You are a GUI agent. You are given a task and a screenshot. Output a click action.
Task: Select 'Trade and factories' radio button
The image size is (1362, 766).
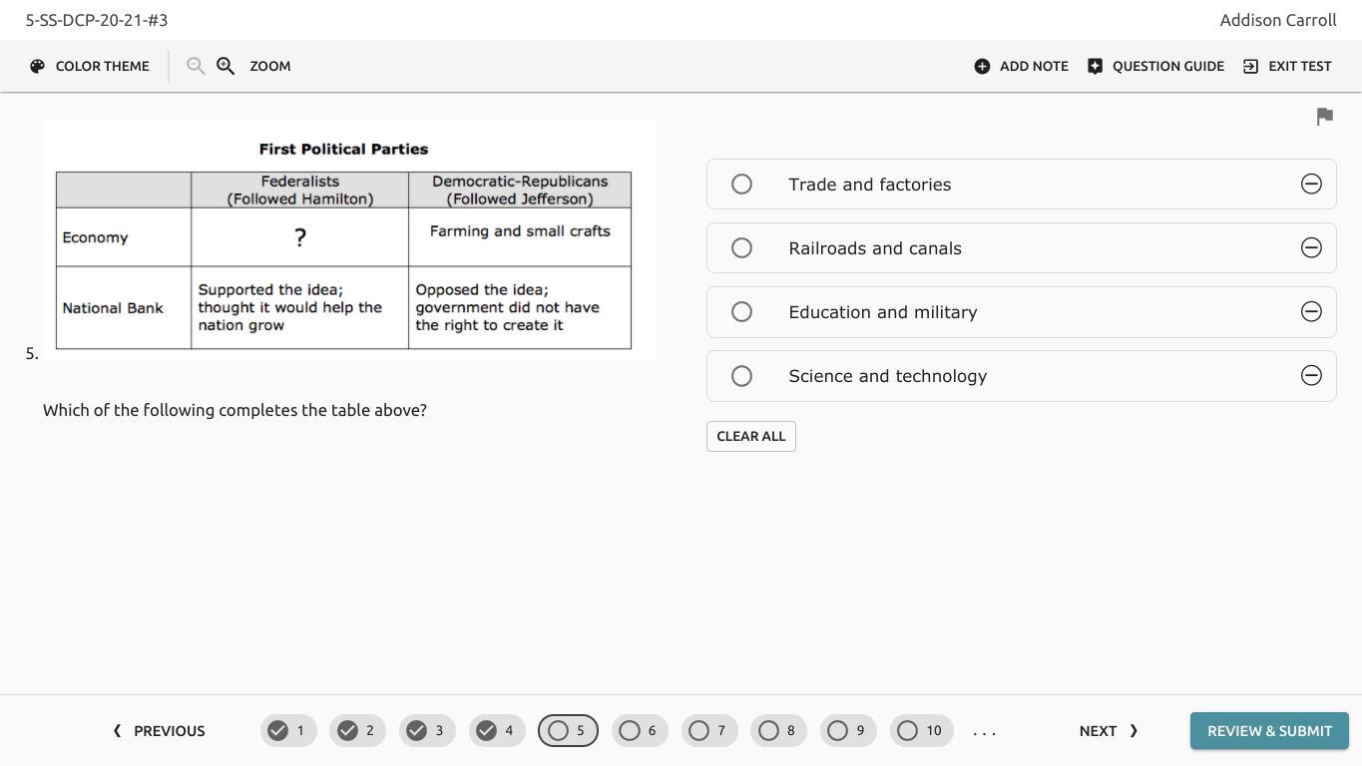[x=741, y=184]
